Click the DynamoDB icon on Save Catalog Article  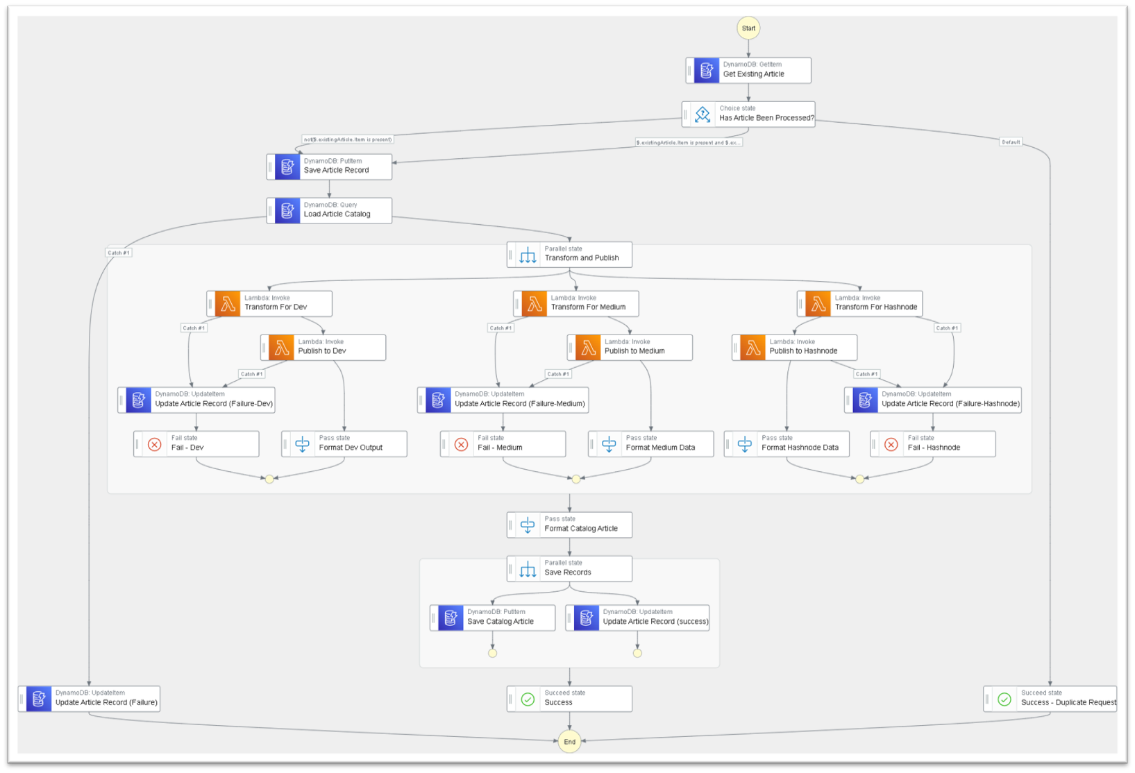(451, 618)
